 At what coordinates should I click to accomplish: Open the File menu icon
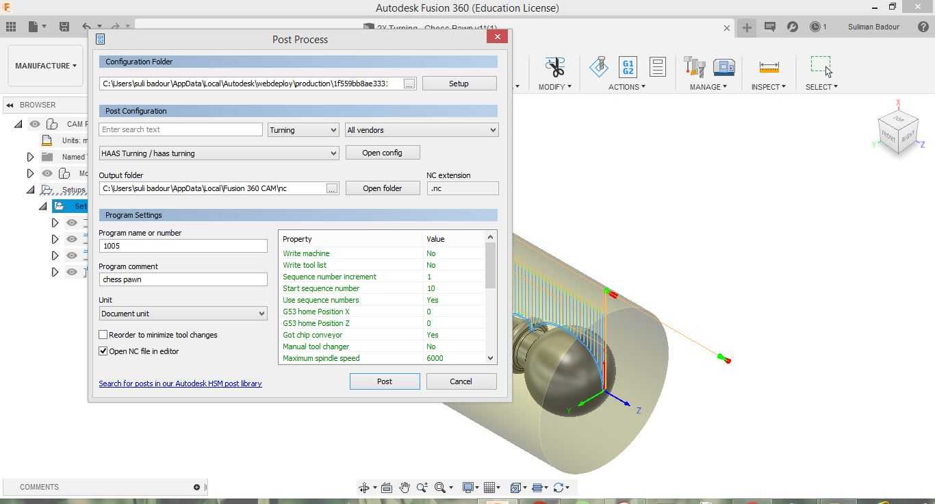pyautogui.click(x=34, y=27)
